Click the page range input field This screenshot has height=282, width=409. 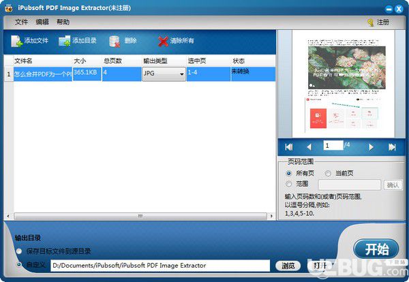coord(350,185)
